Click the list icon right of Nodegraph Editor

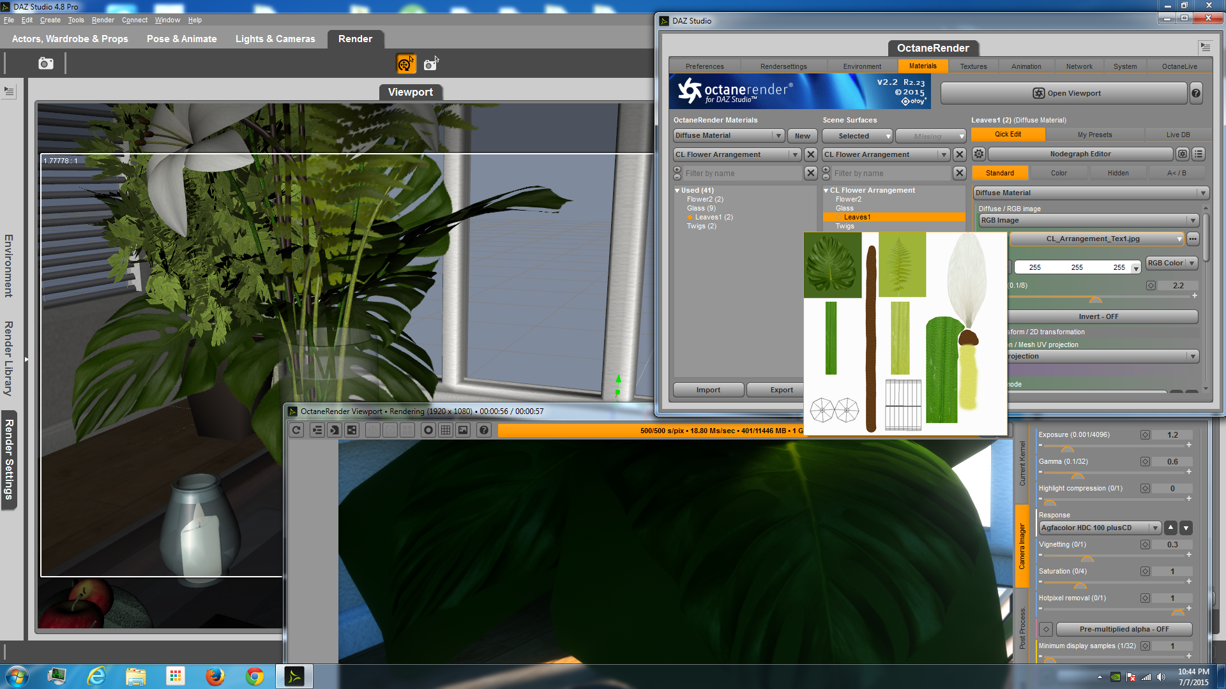click(x=1199, y=154)
